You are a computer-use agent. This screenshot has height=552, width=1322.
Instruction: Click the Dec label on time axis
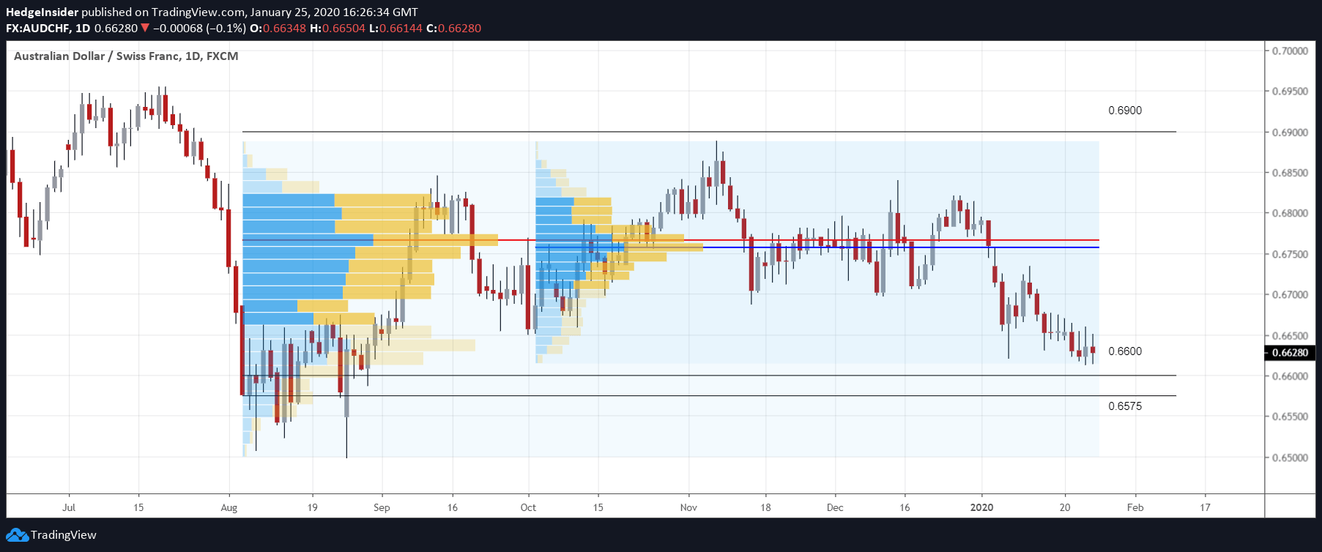(835, 507)
